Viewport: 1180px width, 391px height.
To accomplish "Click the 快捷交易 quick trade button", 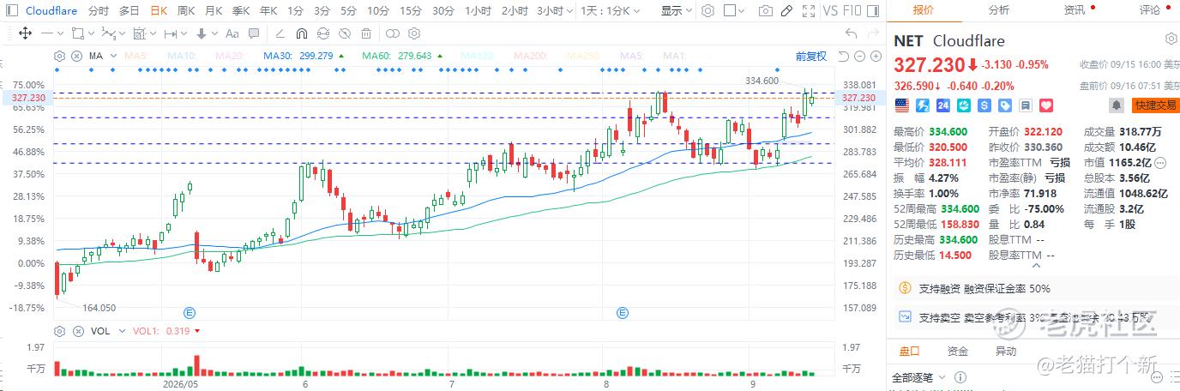I will pyautogui.click(x=1153, y=105).
